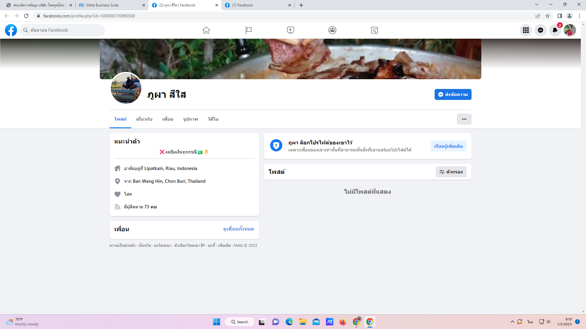Switch to the รูปภาพ tab
This screenshot has height=329, width=586.
tap(190, 119)
